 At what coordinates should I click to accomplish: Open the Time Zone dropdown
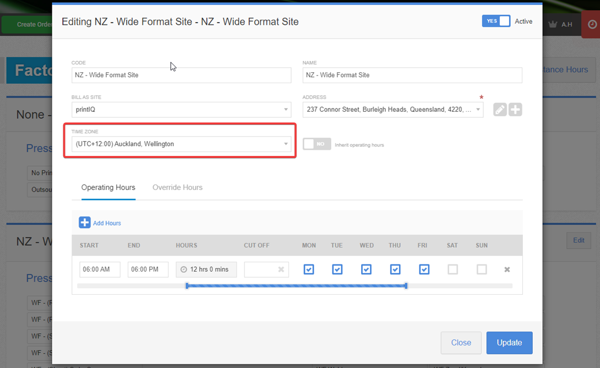click(181, 144)
